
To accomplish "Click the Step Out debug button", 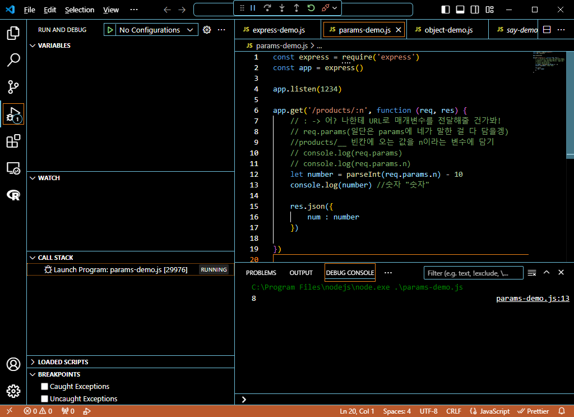I will 297,8.
